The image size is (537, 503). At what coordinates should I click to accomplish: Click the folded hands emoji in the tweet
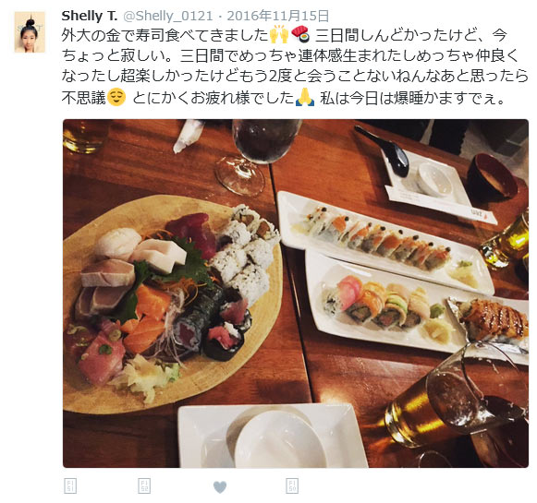click(304, 98)
